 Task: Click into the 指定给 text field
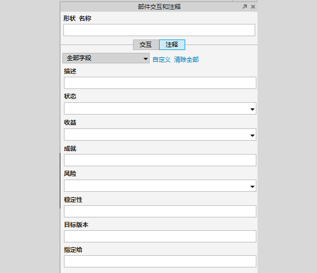(x=160, y=261)
